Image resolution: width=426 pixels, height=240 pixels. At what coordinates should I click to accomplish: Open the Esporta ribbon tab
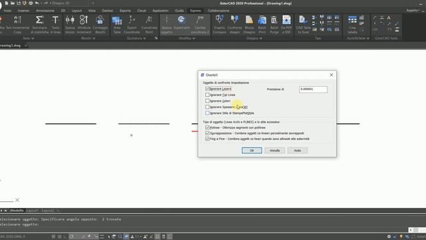(125, 11)
